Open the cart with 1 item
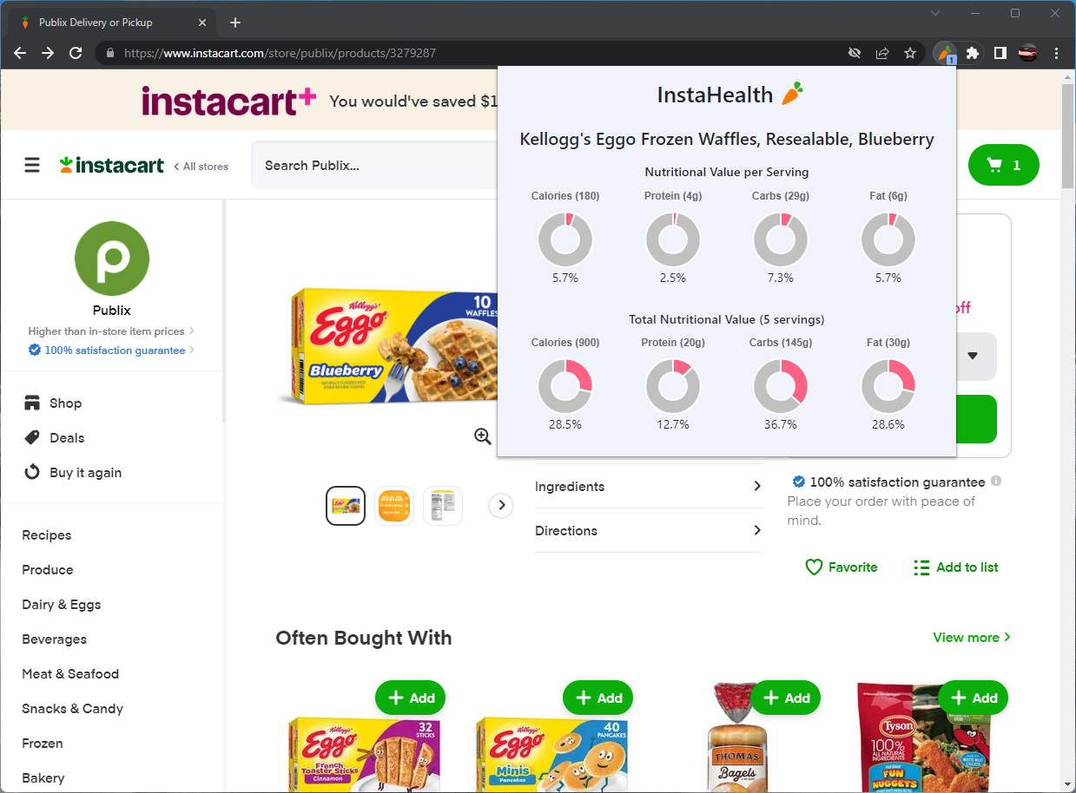The width and height of the screenshot is (1076, 793). coord(1003,165)
